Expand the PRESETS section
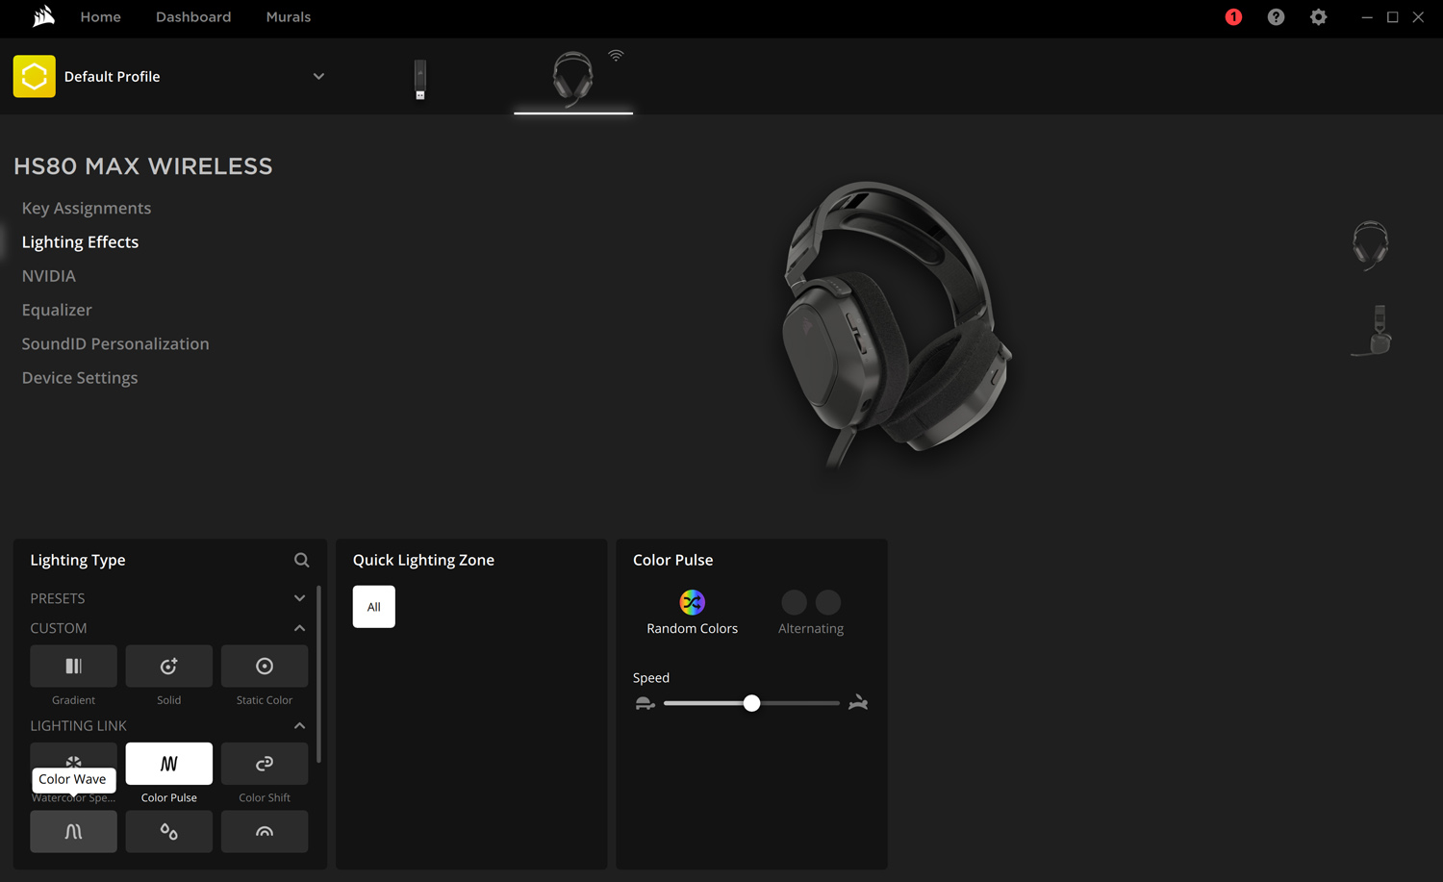 coord(299,598)
